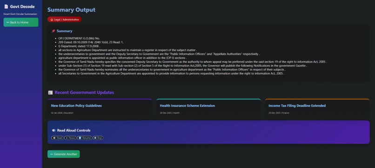The height and width of the screenshot is (168, 375).
Task: Click the Generate Another button
Action: (x=64, y=154)
